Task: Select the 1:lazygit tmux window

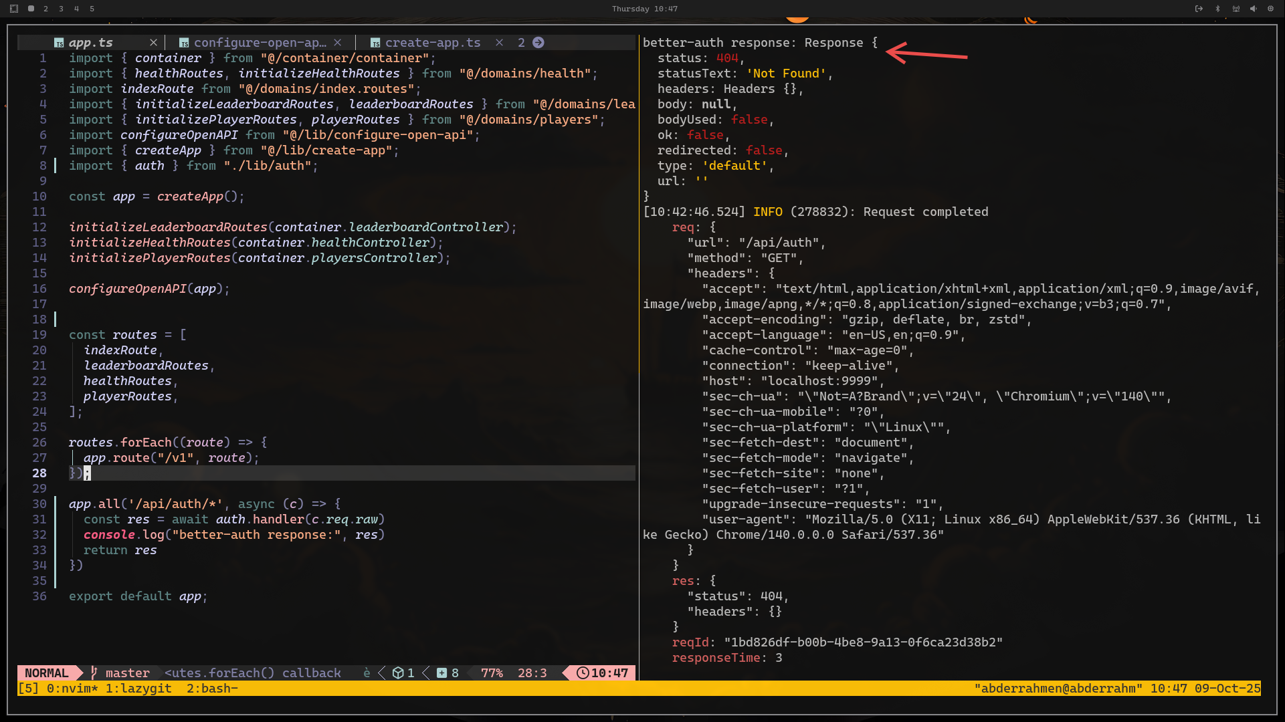Action: (138, 688)
